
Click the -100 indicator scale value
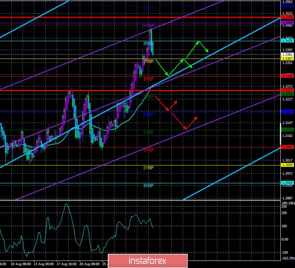(285, 252)
